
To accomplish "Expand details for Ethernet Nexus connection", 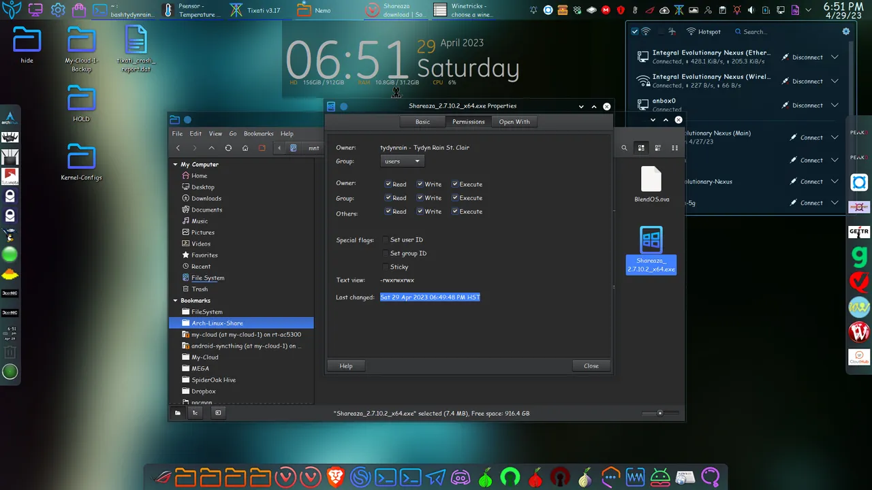I will click(835, 57).
